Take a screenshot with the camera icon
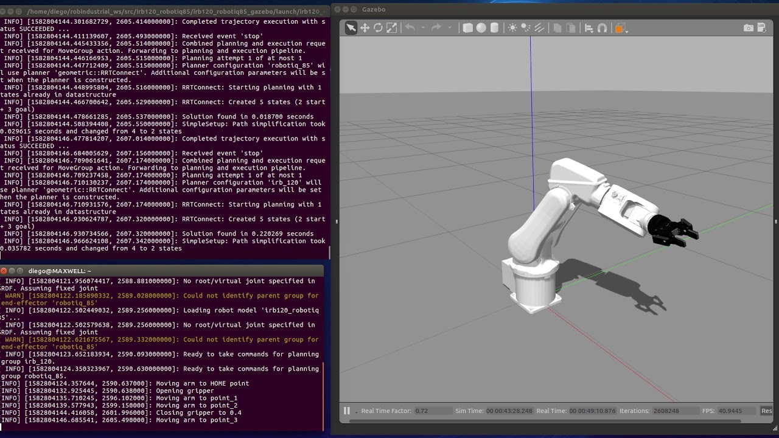Screen dimensions: 779x438 click(749, 28)
